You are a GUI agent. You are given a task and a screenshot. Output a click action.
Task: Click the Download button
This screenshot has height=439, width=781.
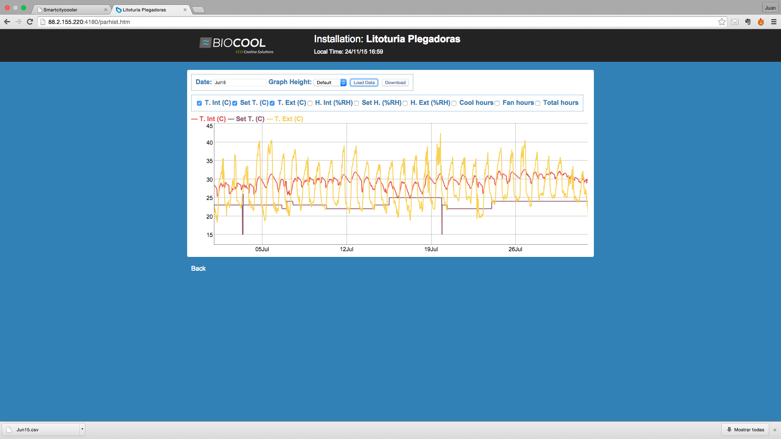tap(395, 83)
